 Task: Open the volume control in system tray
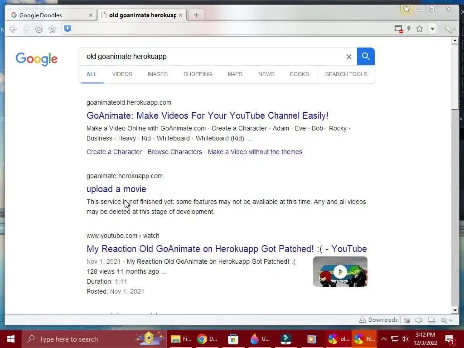click(405, 339)
